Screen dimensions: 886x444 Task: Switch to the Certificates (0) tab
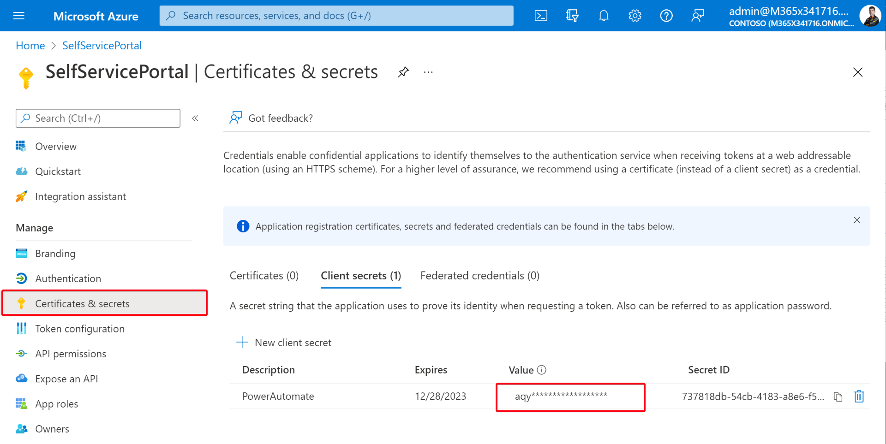264,276
